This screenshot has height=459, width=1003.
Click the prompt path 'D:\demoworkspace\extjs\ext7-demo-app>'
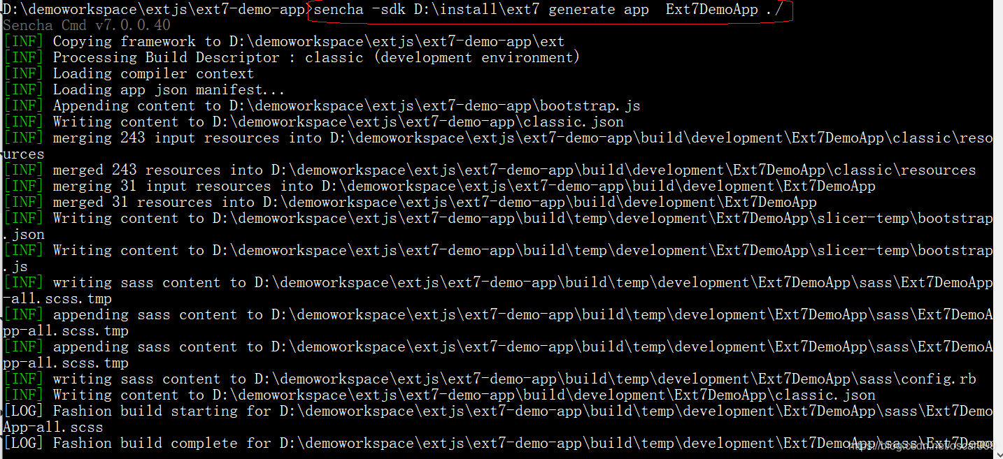pos(157,10)
